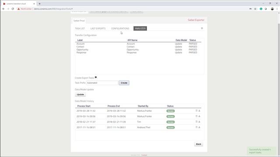280x157 pixels.
Task: Download data model from 2019-03-14 row
Action: 199,116
